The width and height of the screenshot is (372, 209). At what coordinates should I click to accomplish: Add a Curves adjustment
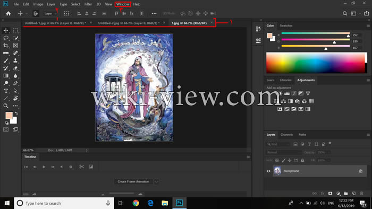294,93
